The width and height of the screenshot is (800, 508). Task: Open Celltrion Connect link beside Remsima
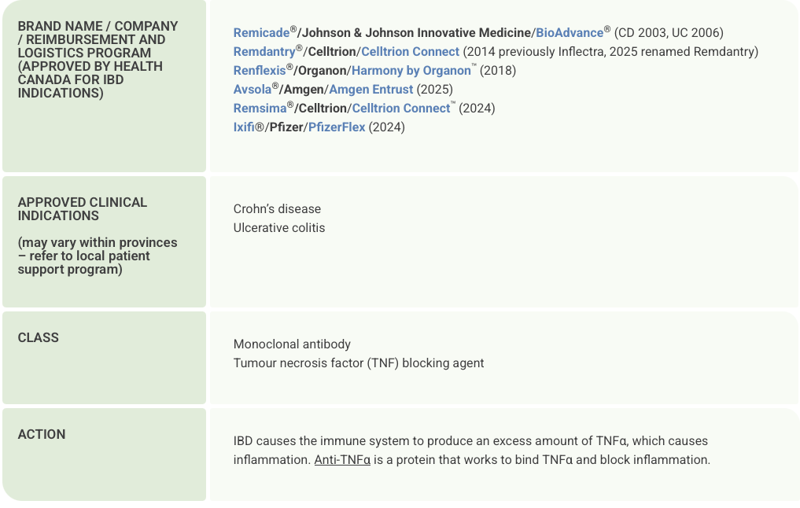click(400, 109)
